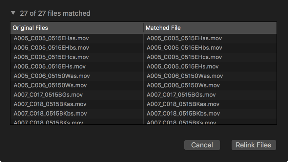
Task: Select original file A005_C005_0515EHcs.mov
Action: (x=51, y=57)
